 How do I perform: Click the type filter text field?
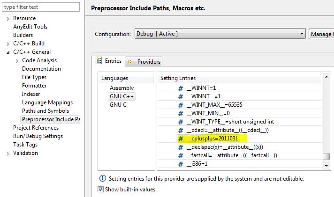40,7
